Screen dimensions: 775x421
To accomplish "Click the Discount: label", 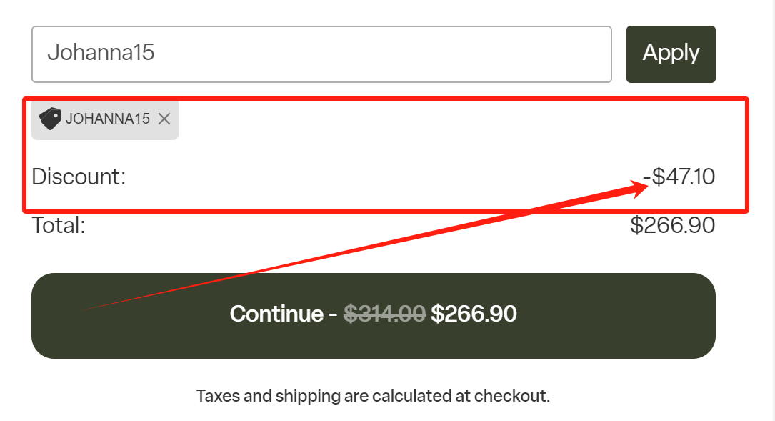I will 79,177.
